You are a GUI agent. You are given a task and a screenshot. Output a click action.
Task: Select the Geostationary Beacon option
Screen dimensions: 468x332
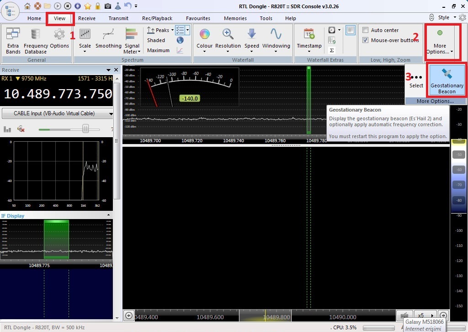click(447, 80)
